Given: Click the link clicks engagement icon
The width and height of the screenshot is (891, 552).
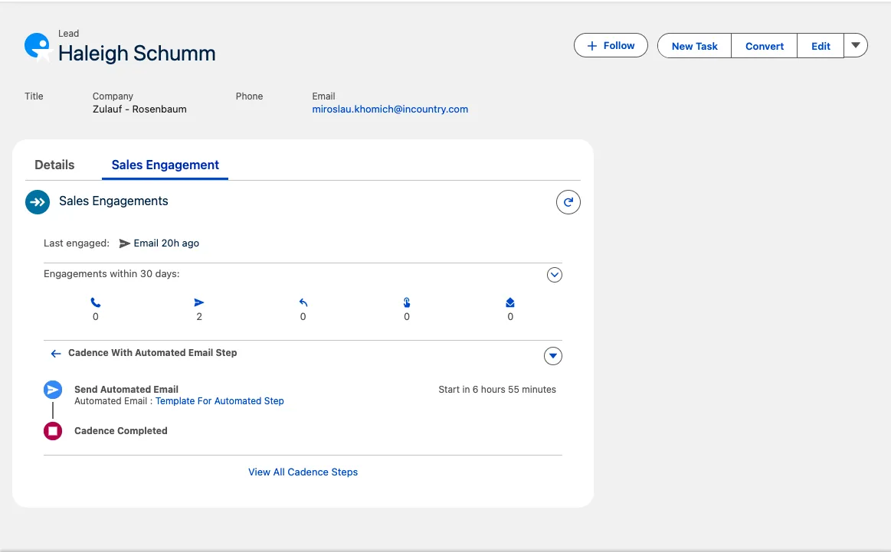Looking at the screenshot, I should click(407, 303).
